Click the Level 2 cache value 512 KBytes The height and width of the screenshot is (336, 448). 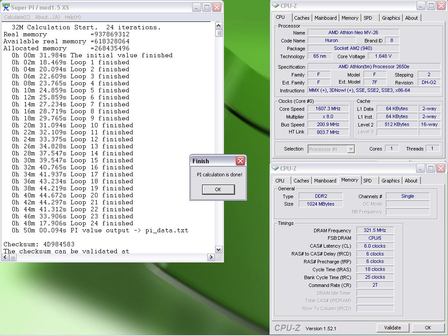(397, 124)
